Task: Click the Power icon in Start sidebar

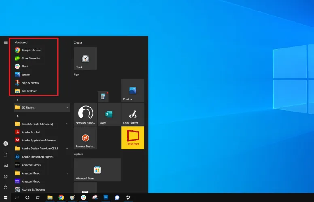Action: tap(6, 187)
